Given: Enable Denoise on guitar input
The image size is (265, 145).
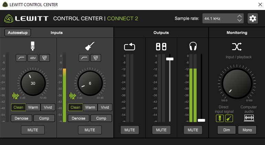Looking at the screenshot, I should (x=79, y=118).
